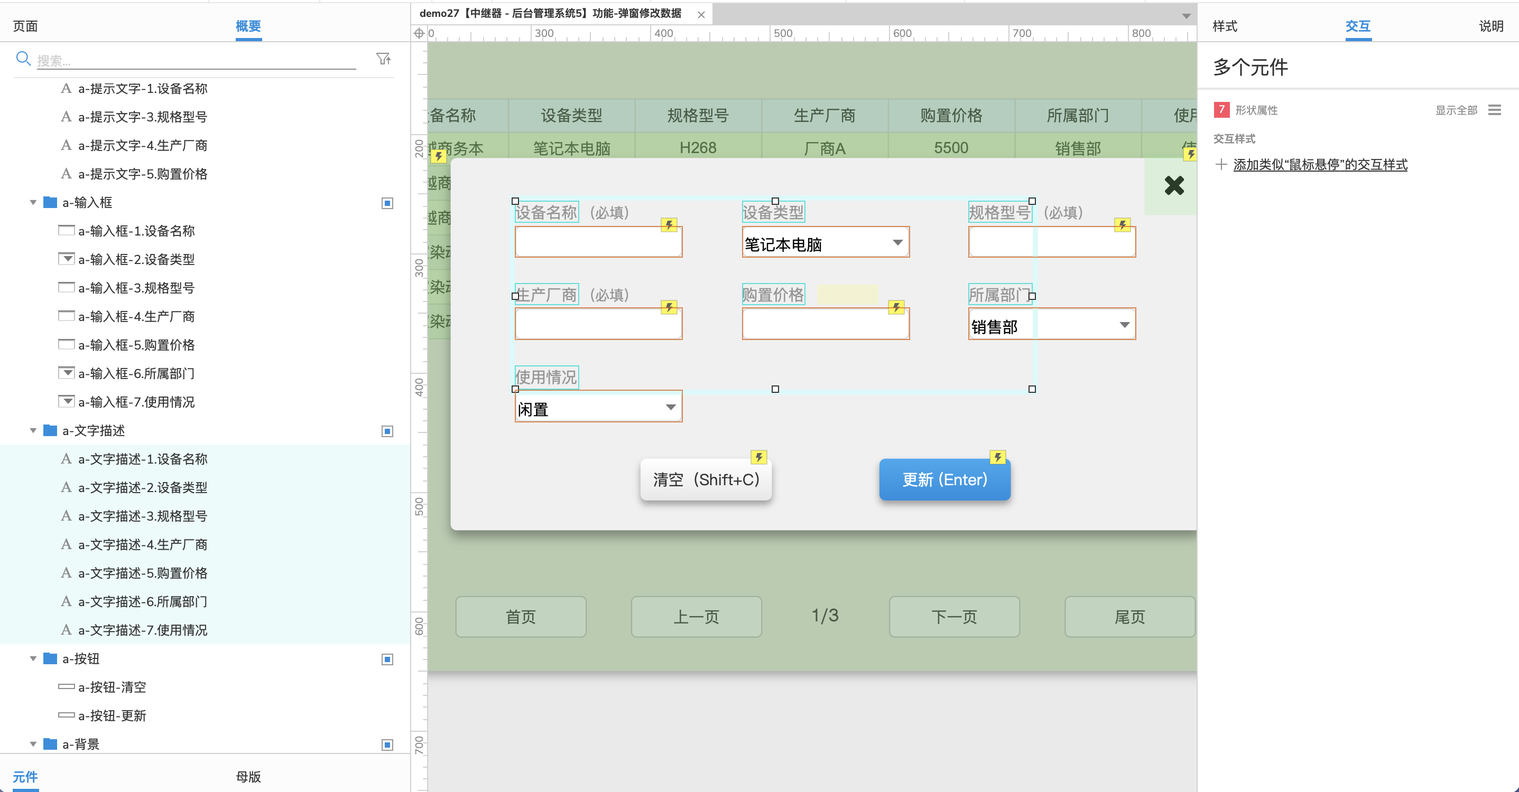Click the 下一页 pagination button
Screen dimensions: 1519x792
[x=954, y=616]
